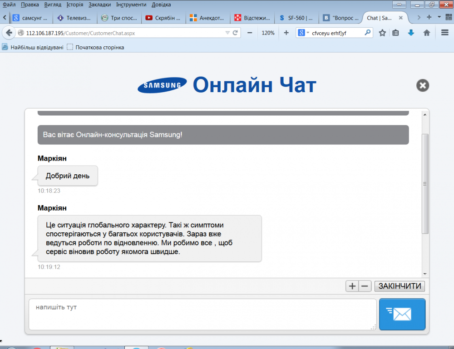Open 'Початкова сторінка' bookmark

(x=95, y=47)
